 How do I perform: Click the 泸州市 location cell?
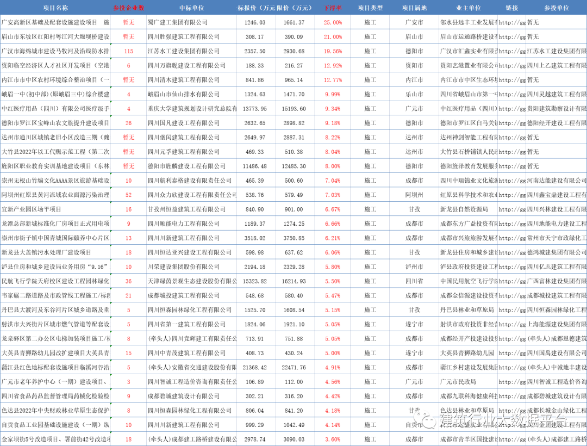coord(414,267)
